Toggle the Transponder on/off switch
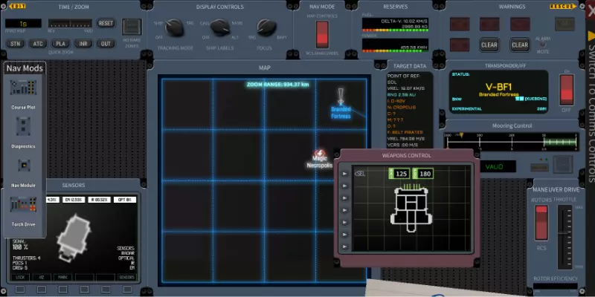595x297 pixels. point(567,91)
